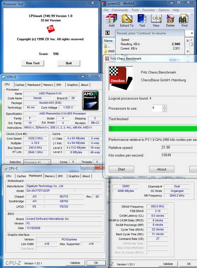197x268 pixels.
Task: Switch to Memory tab in upper CPU-Z
Action: coord(48,85)
